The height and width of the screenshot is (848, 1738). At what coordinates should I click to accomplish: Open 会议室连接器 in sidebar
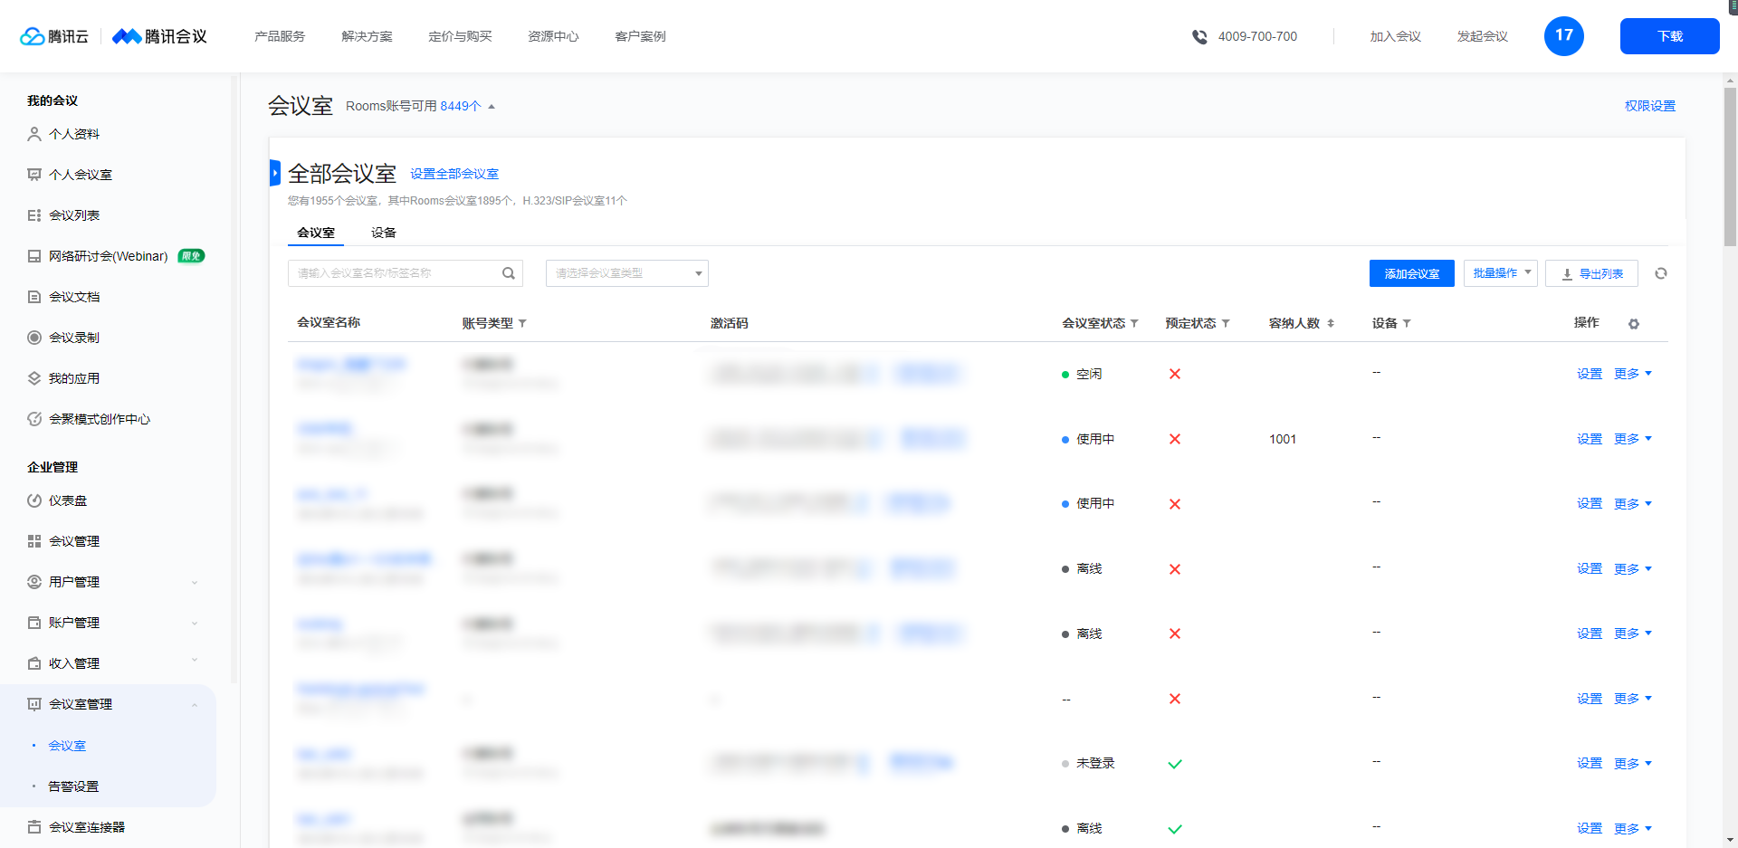pyautogui.click(x=87, y=827)
